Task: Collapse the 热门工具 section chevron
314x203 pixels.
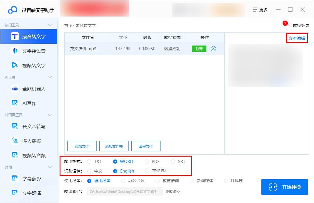Action: tap(50, 25)
